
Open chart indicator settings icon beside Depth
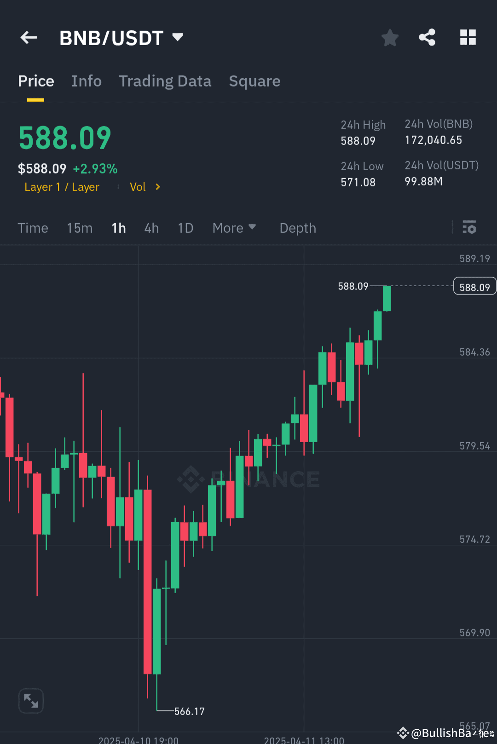[x=469, y=228]
